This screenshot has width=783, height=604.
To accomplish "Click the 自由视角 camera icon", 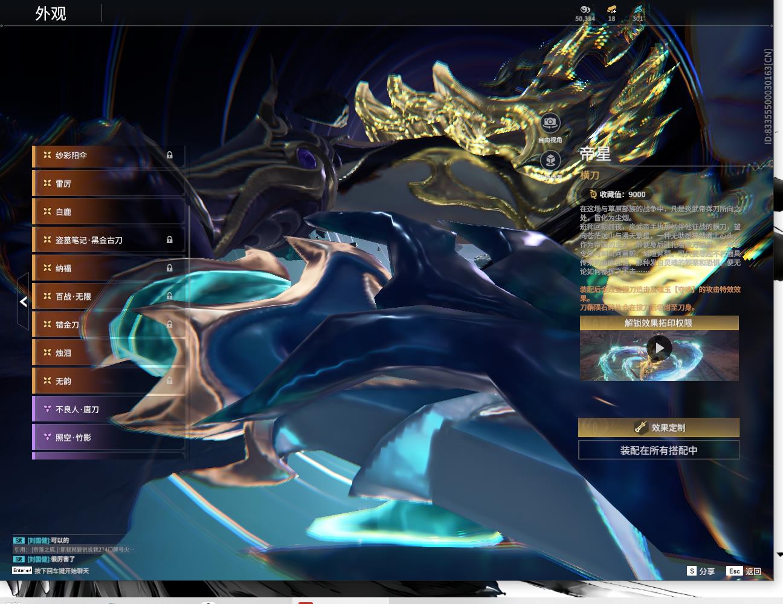I will coord(550,123).
